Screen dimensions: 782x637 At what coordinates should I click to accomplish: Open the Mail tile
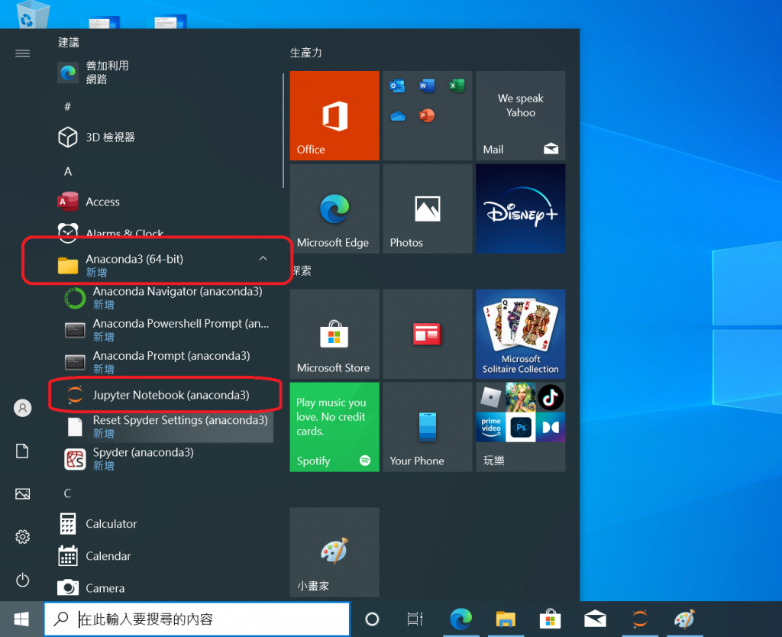click(520, 115)
